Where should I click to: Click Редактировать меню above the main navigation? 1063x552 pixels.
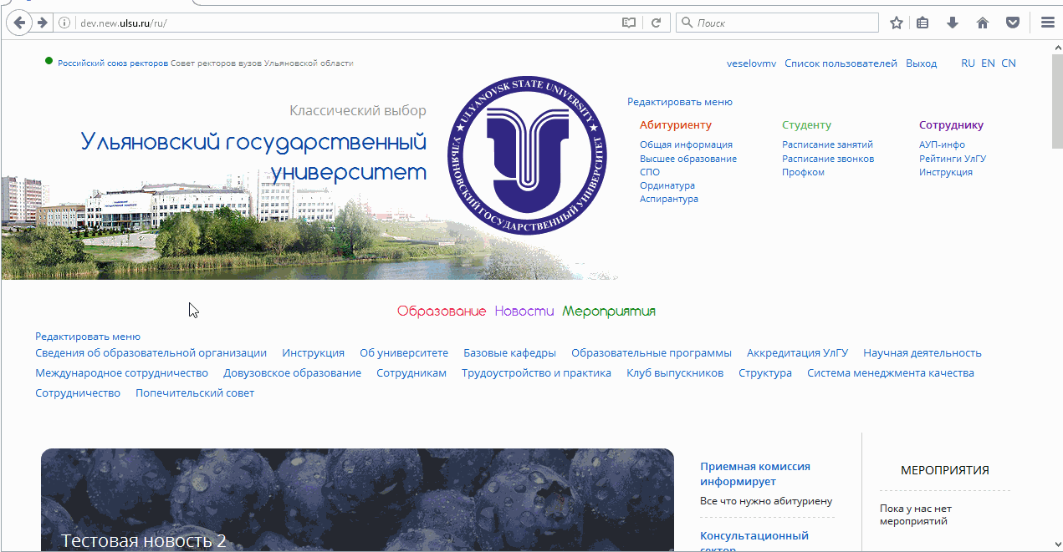pos(88,337)
